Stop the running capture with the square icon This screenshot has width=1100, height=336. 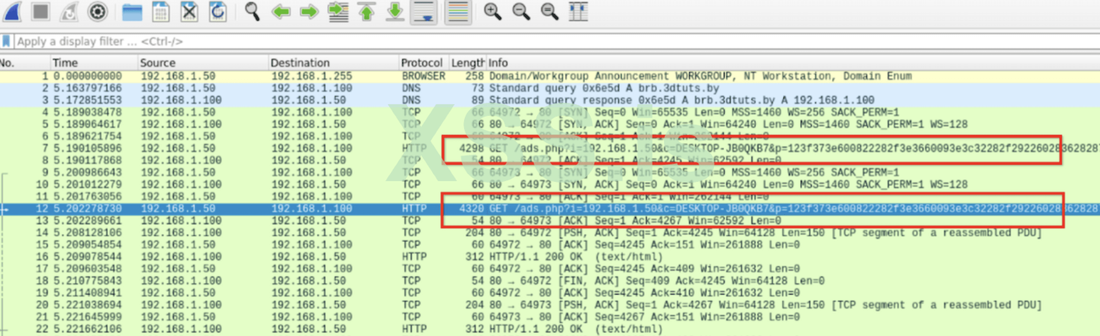[40, 11]
